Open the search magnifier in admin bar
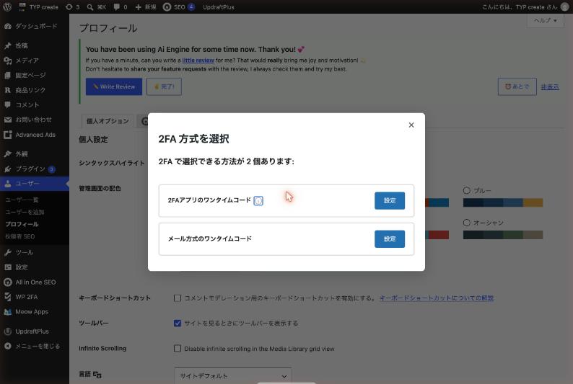Viewport: 573px width, 384px height. click(90, 7)
